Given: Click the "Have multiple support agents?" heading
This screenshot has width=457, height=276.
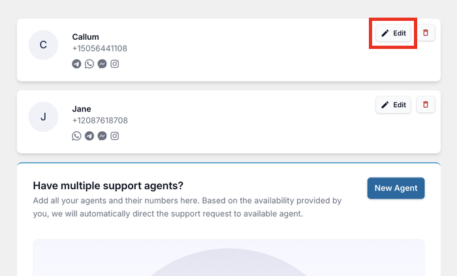Looking at the screenshot, I should click(108, 185).
